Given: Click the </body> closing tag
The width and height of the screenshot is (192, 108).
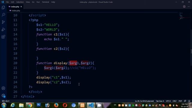Looking at the screenshot, I should 35,92.
